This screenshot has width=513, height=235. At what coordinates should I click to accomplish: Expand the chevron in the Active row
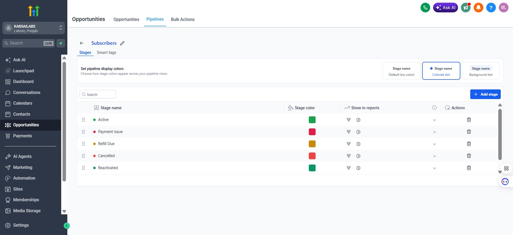pos(434,120)
